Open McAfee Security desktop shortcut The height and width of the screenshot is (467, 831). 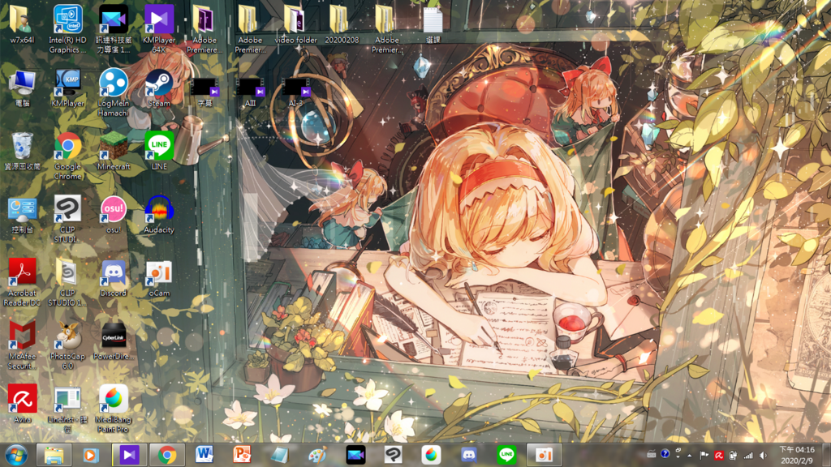[22, 345]
